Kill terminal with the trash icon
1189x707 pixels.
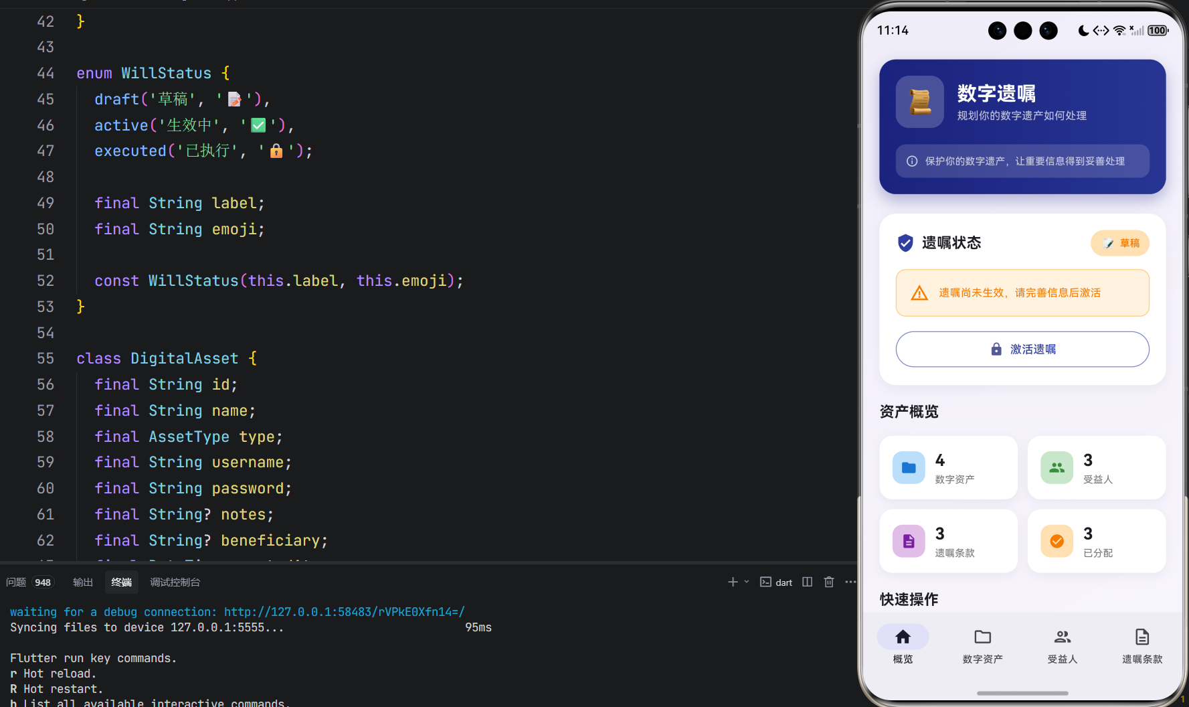[829, 582]
